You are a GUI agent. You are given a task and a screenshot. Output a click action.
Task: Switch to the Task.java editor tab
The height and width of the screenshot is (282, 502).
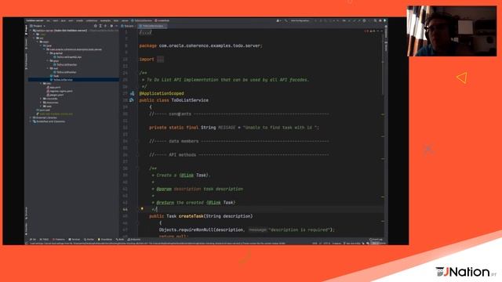[129, 26]
